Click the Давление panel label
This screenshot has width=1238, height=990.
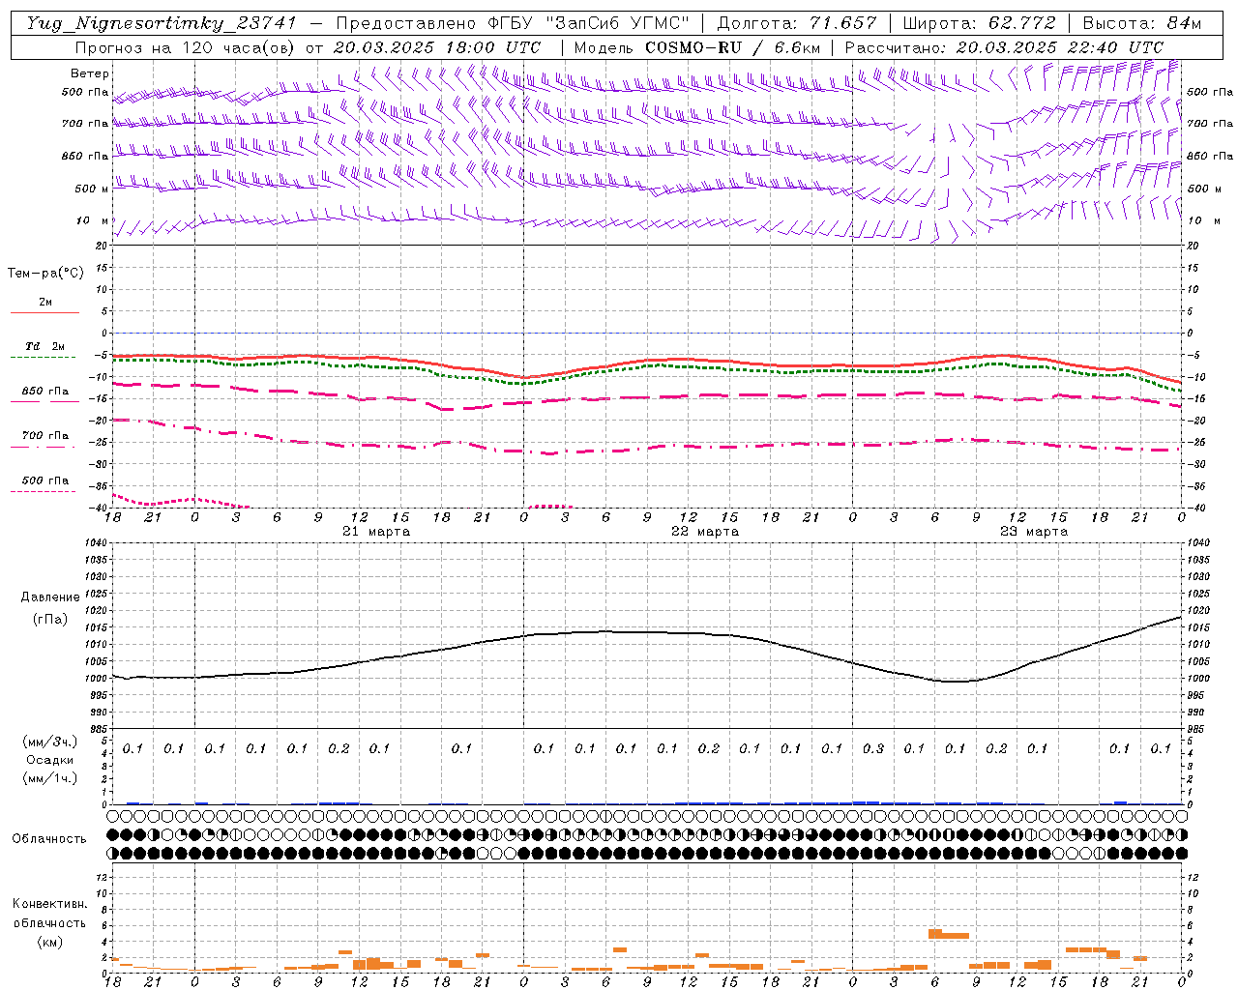50,597
